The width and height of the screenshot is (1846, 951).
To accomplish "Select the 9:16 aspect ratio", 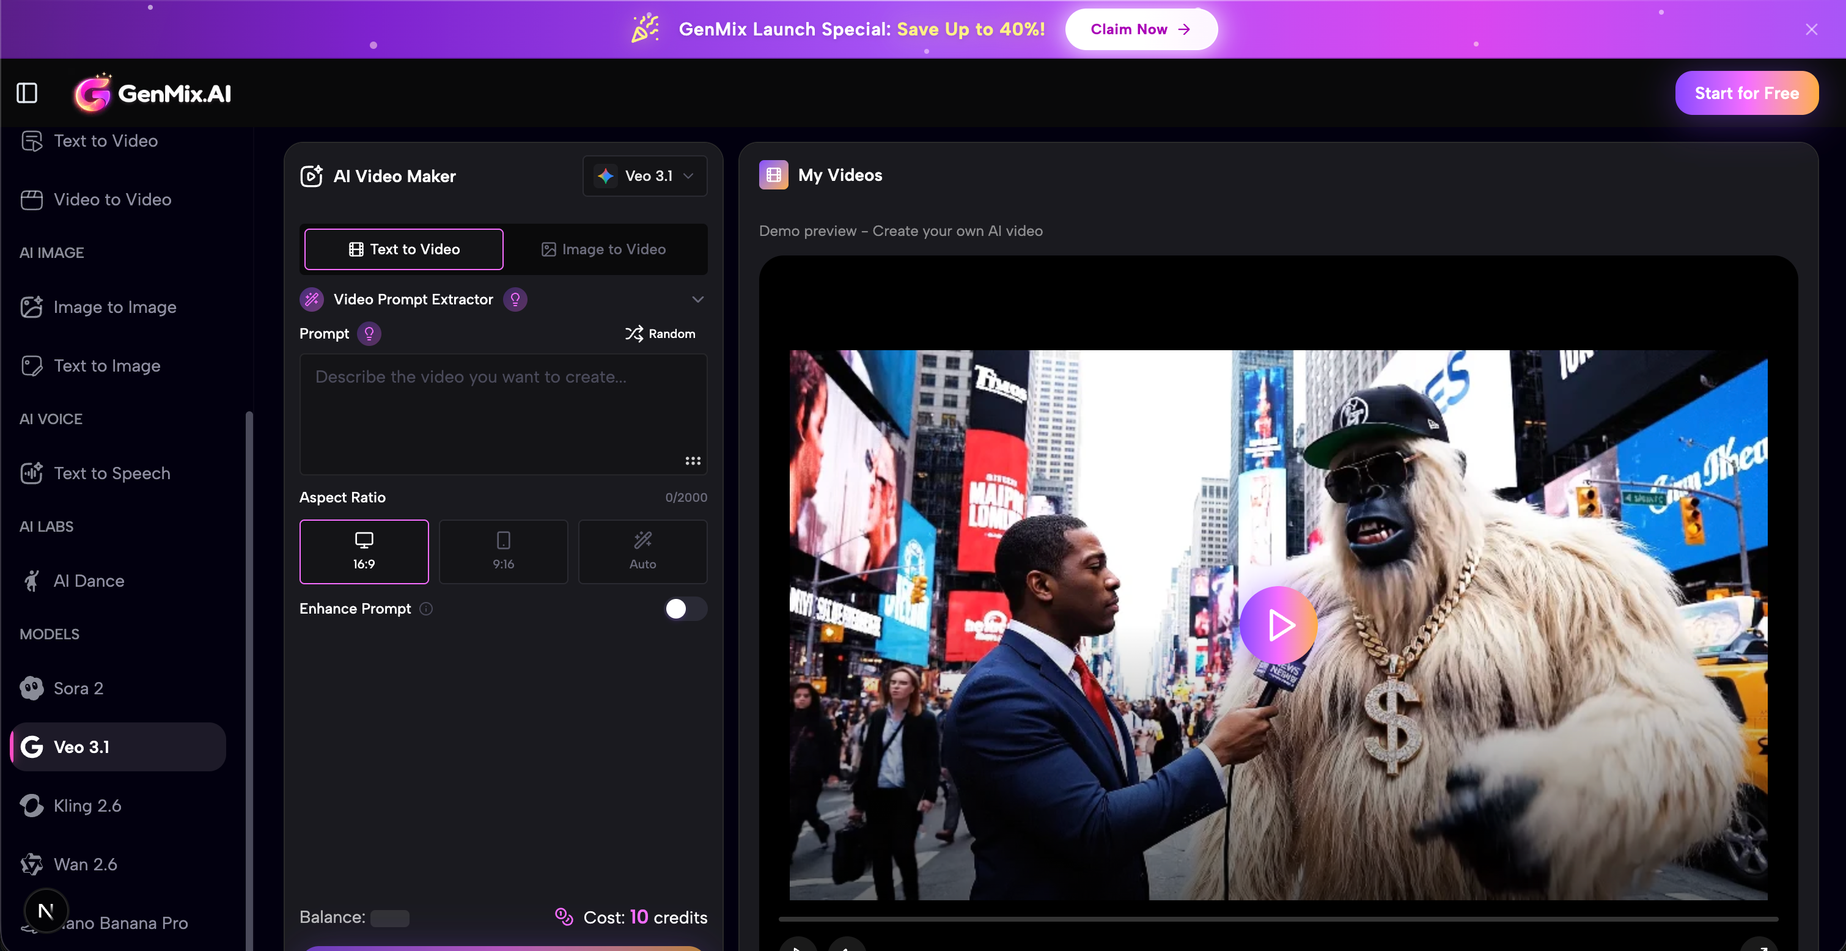I will 503,551.
